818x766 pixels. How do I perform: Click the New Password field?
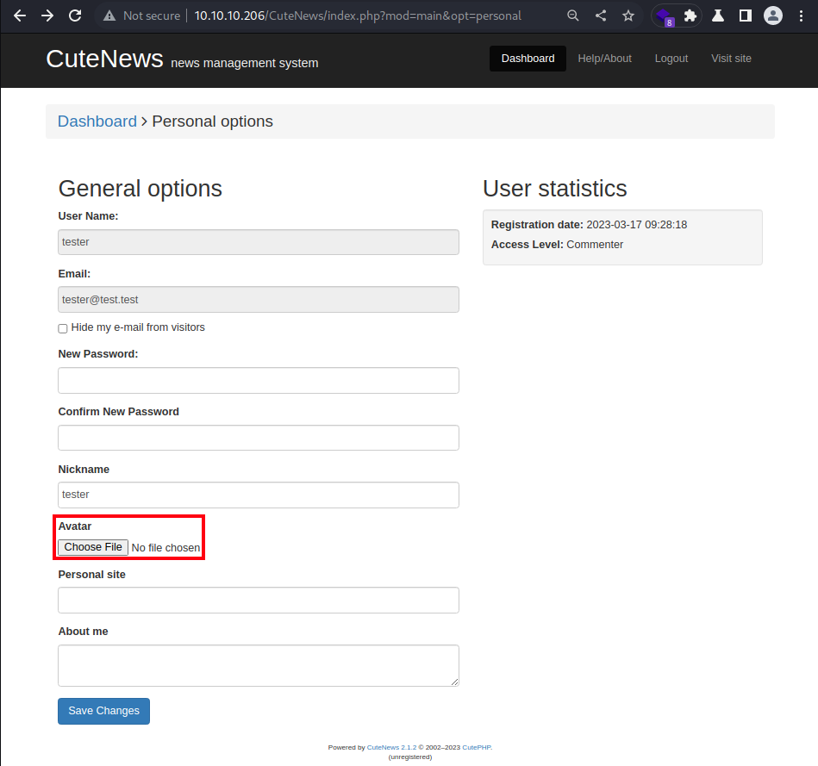pyautogui.click(x=259, y=380)
